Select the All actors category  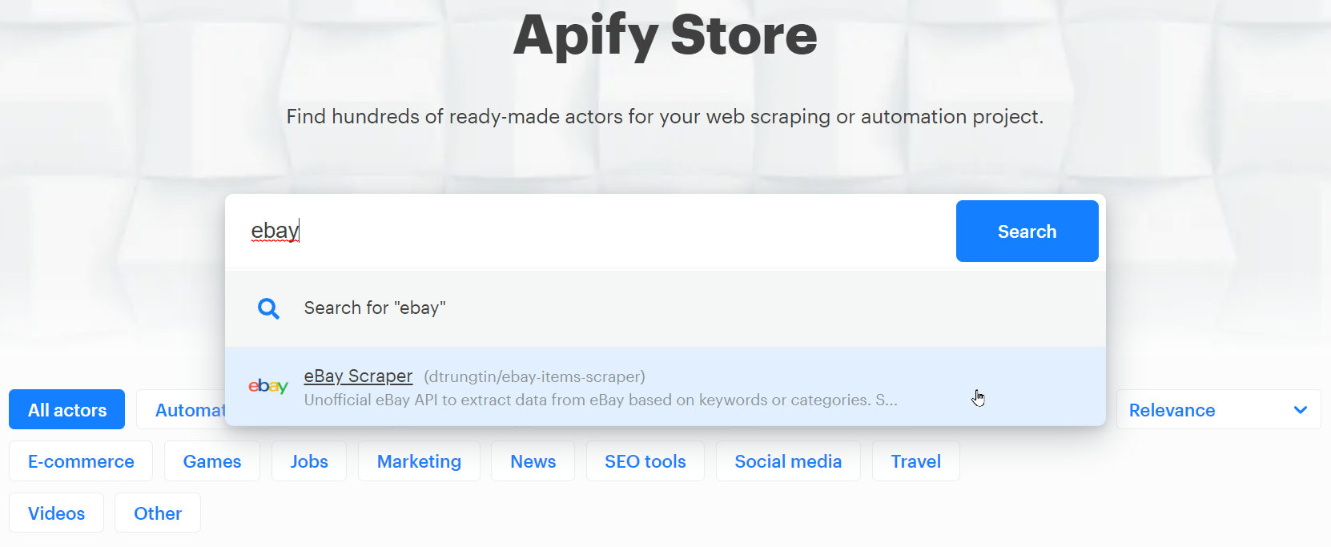(67, 410)
